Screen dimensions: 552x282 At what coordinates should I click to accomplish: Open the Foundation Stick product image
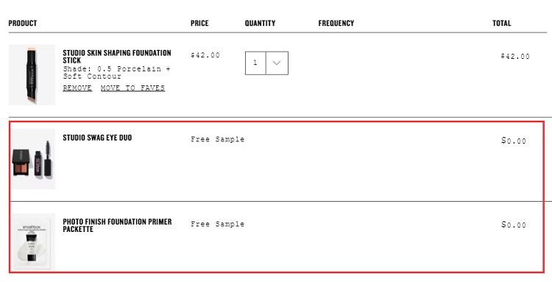32,74
